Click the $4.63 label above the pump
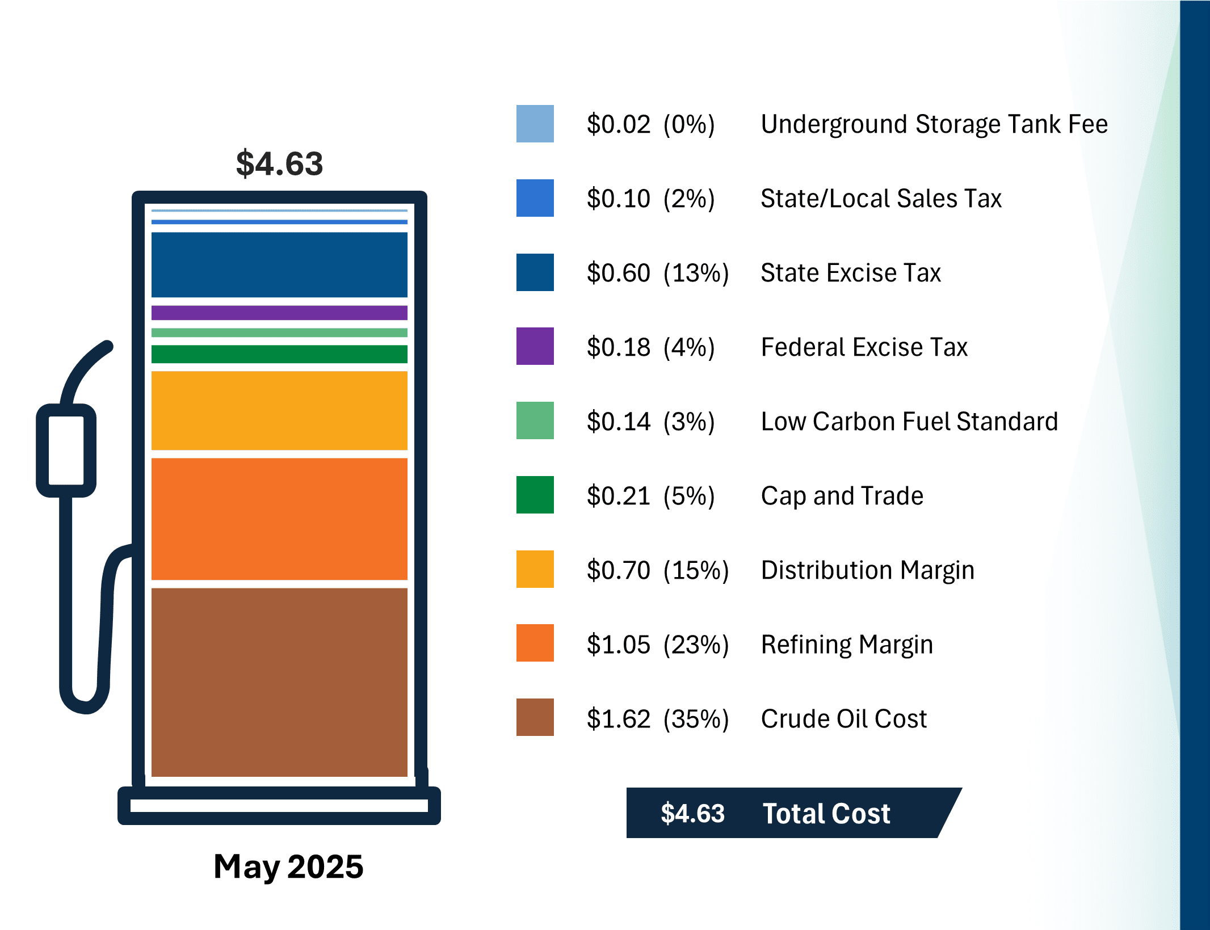Screen dimensions: 1210x930 pyautogui.click(x=279, y=163)
